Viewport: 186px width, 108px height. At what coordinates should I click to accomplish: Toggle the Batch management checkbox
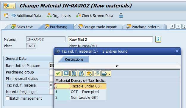[8, 98]
